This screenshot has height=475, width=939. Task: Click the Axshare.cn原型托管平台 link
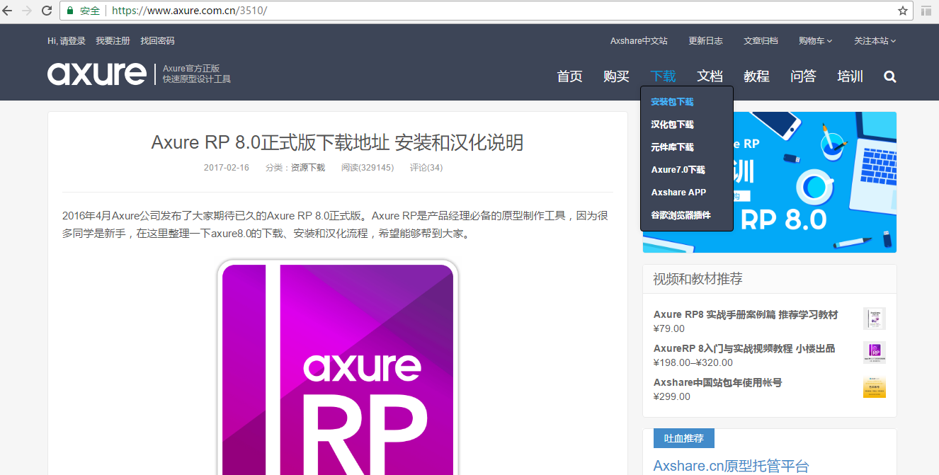731,466
